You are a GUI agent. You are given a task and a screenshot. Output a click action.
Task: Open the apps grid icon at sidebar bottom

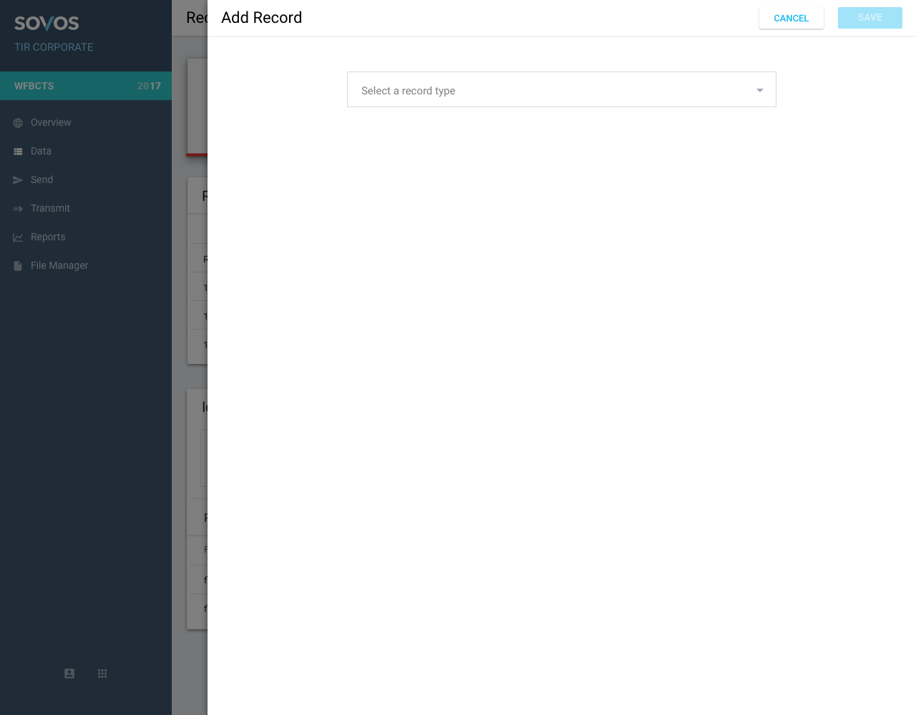102,674
